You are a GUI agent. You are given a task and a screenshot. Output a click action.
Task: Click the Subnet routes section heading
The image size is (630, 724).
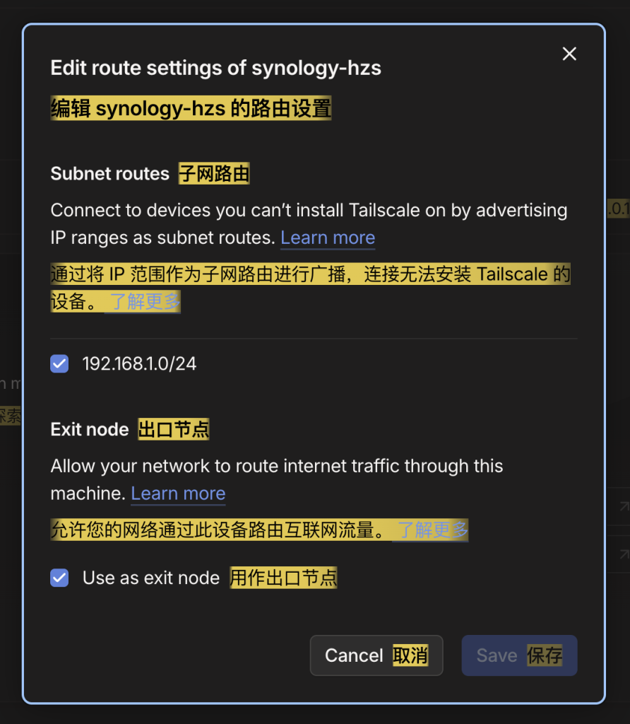[109, 174]
